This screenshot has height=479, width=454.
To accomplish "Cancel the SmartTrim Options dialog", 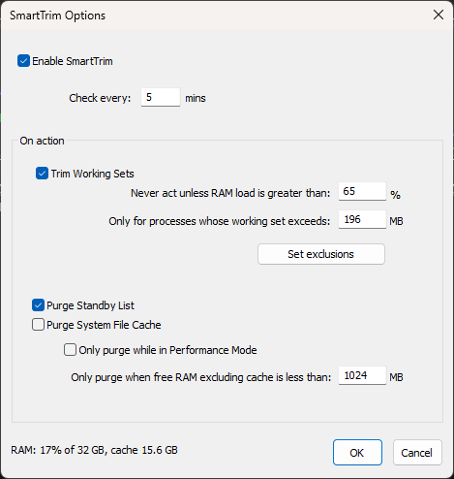I will (x=417, y=453).
